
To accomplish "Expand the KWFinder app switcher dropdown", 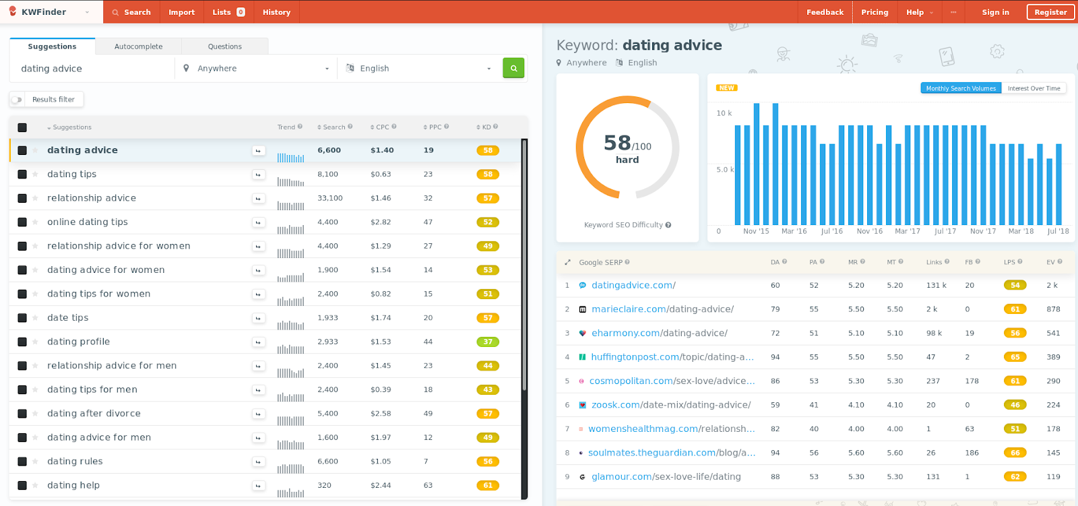I will pos(87,12).
